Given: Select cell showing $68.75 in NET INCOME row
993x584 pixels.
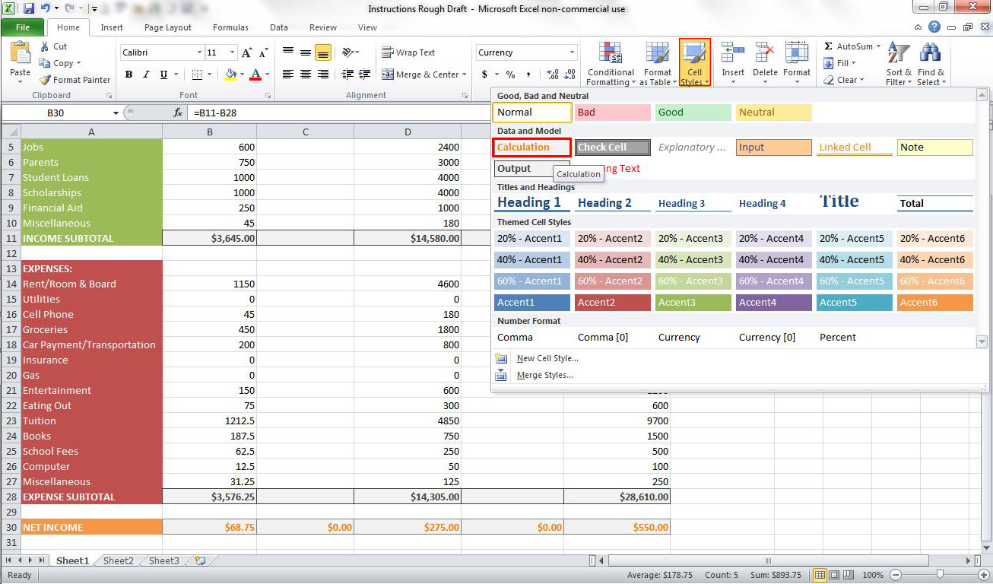Looking at the screenshot, I should coord(209,527).
